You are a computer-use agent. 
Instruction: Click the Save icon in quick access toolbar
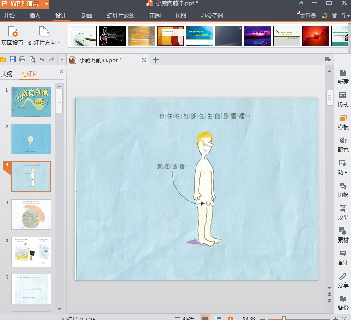(x=12, y=59)
